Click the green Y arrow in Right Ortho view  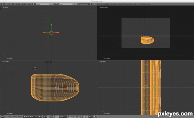click(154, 87)
